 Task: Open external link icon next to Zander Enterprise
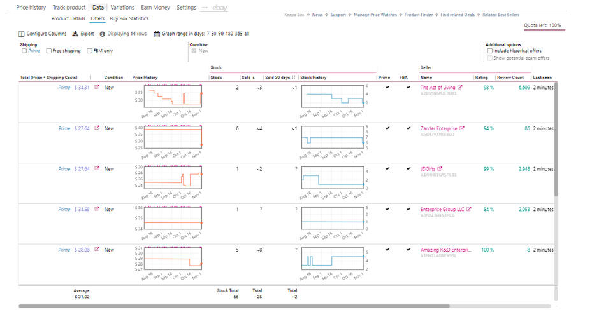coord(461,128)
